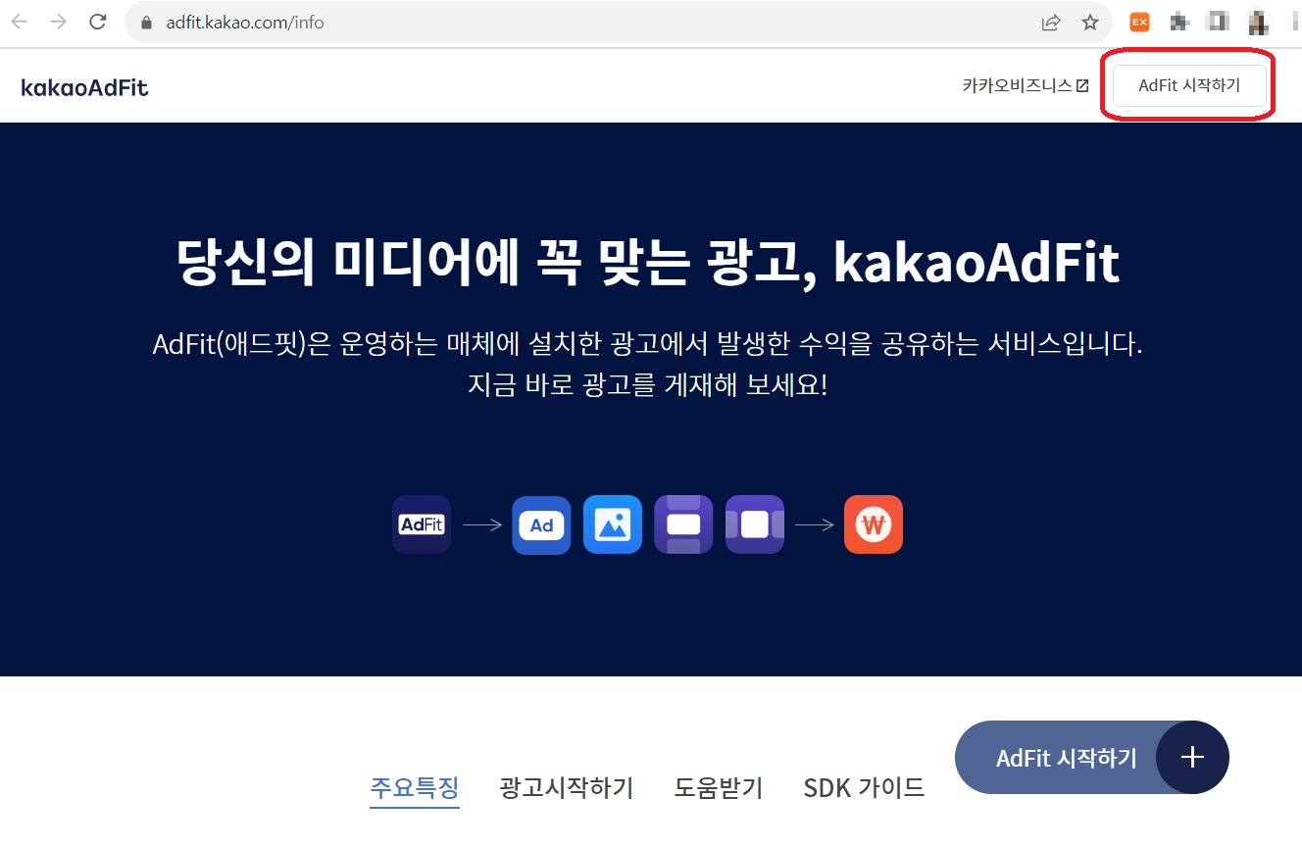Reload the page with the refresh icon

coord(98,22)
